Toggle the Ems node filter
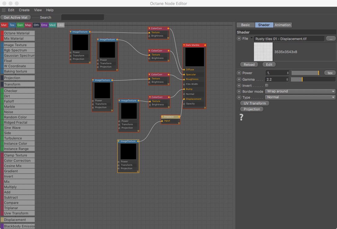This screenshot has height=229, width=337. [44, 25]
